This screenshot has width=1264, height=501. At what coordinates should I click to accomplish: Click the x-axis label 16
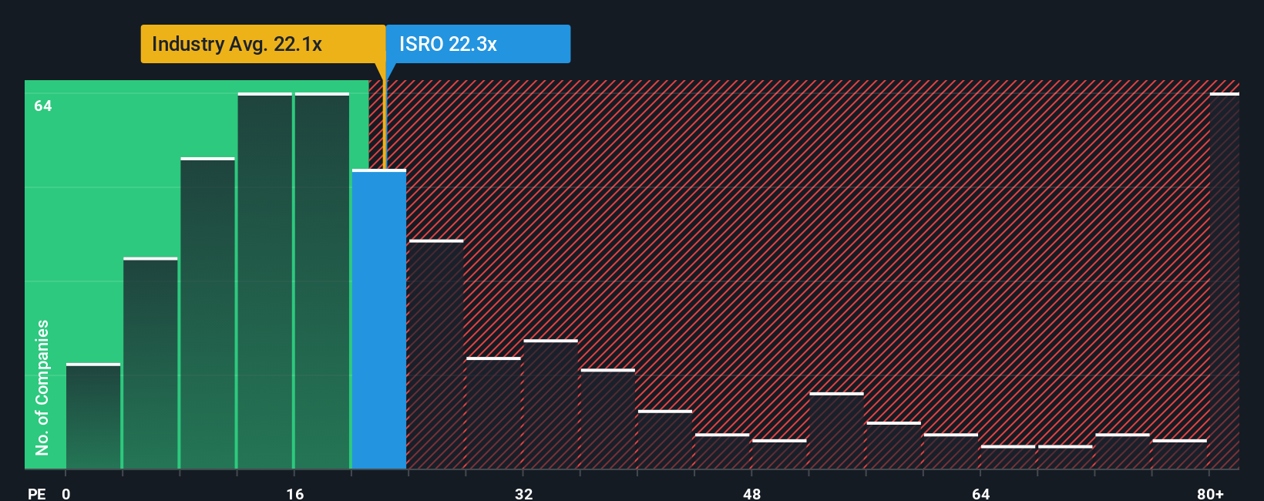(x=295, y=493)
